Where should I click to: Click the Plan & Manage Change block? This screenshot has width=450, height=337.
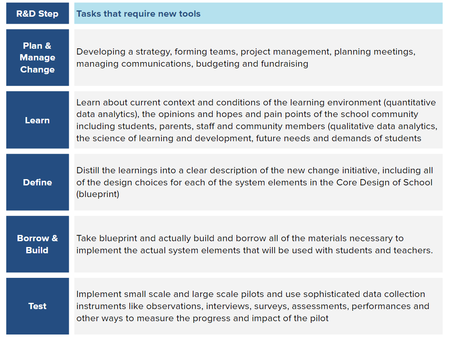[37, 57]
